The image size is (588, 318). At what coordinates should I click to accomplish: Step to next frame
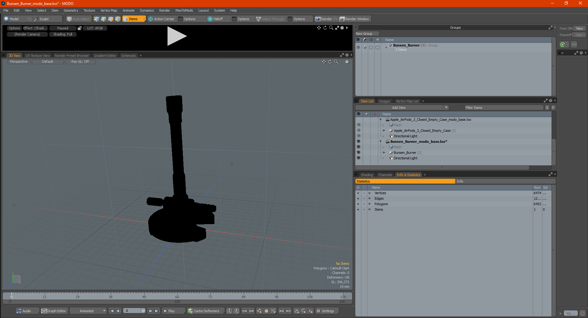pos(150,311)
